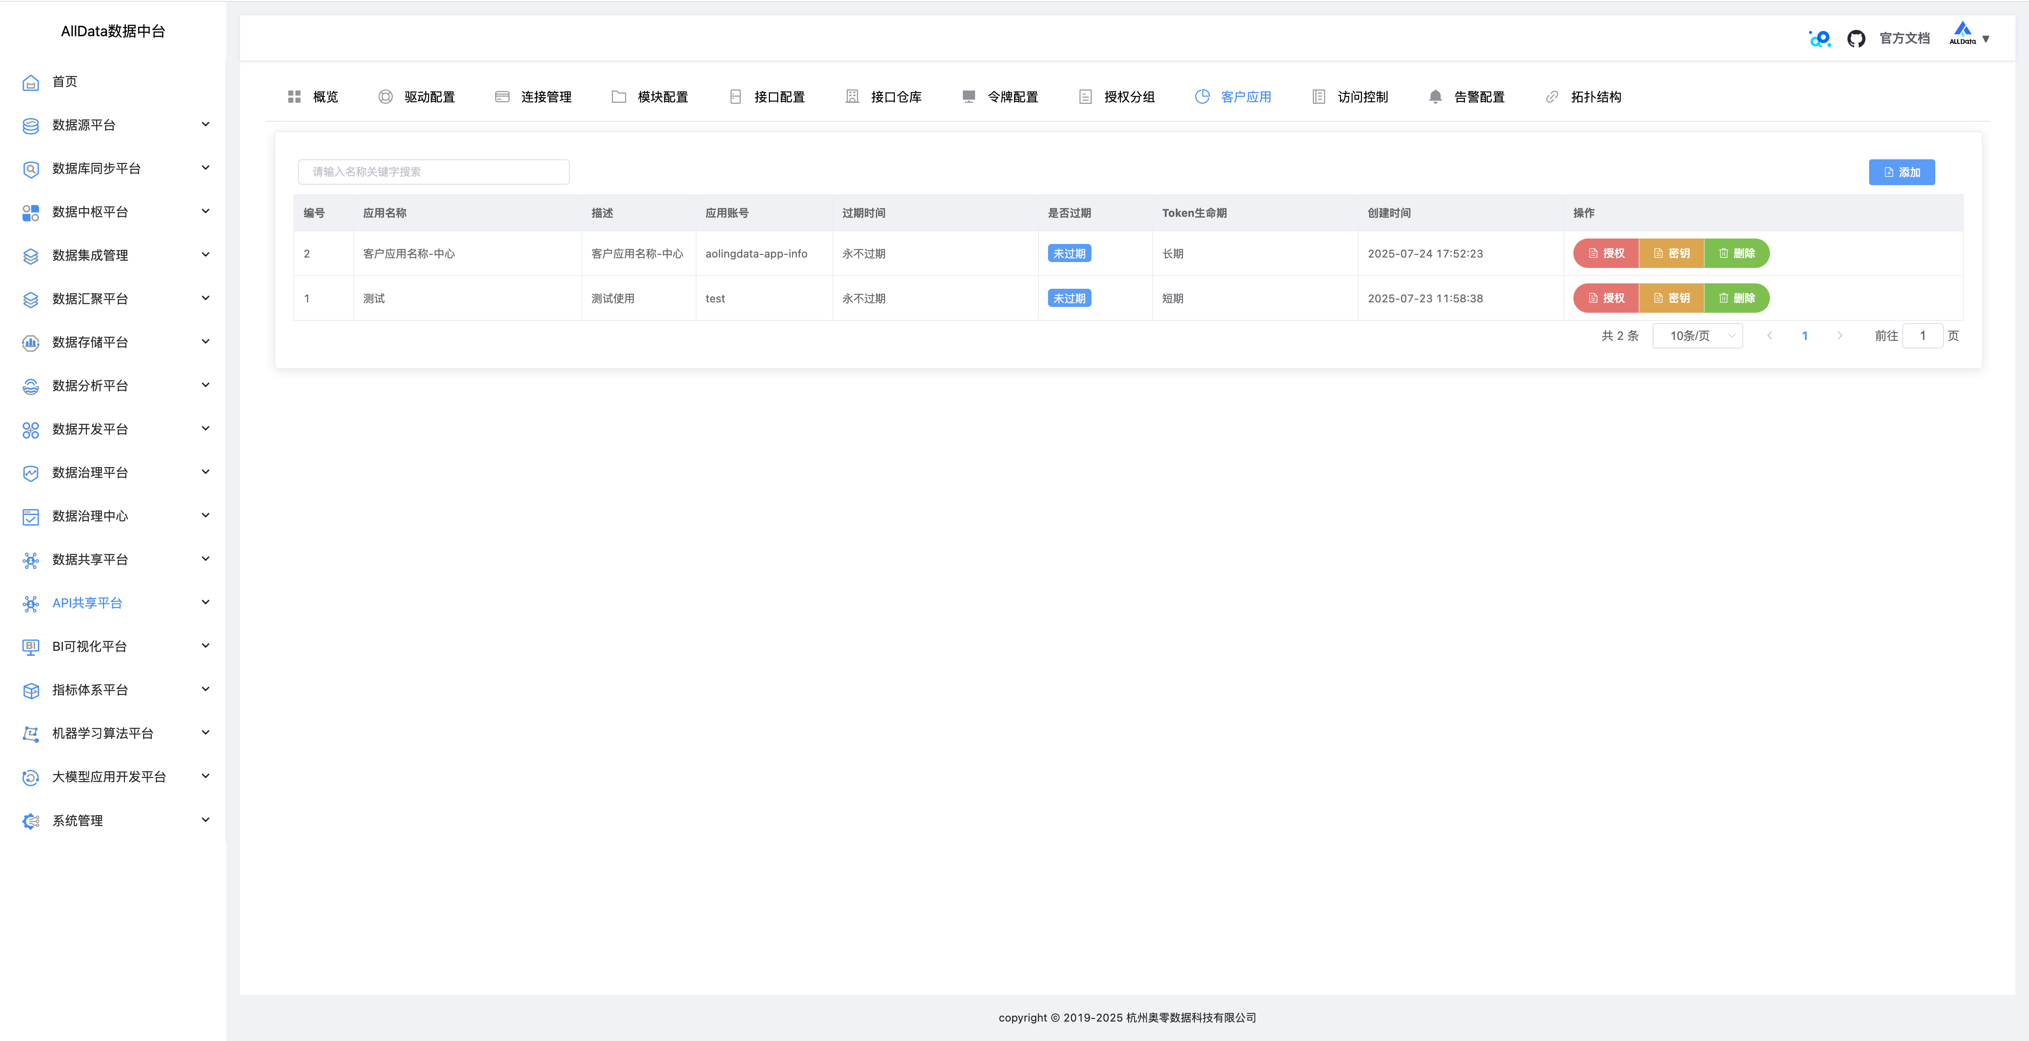Click the AllData数据中台 title
This screenshot has height=1041, width=2029.
click(x=113, y=32)
